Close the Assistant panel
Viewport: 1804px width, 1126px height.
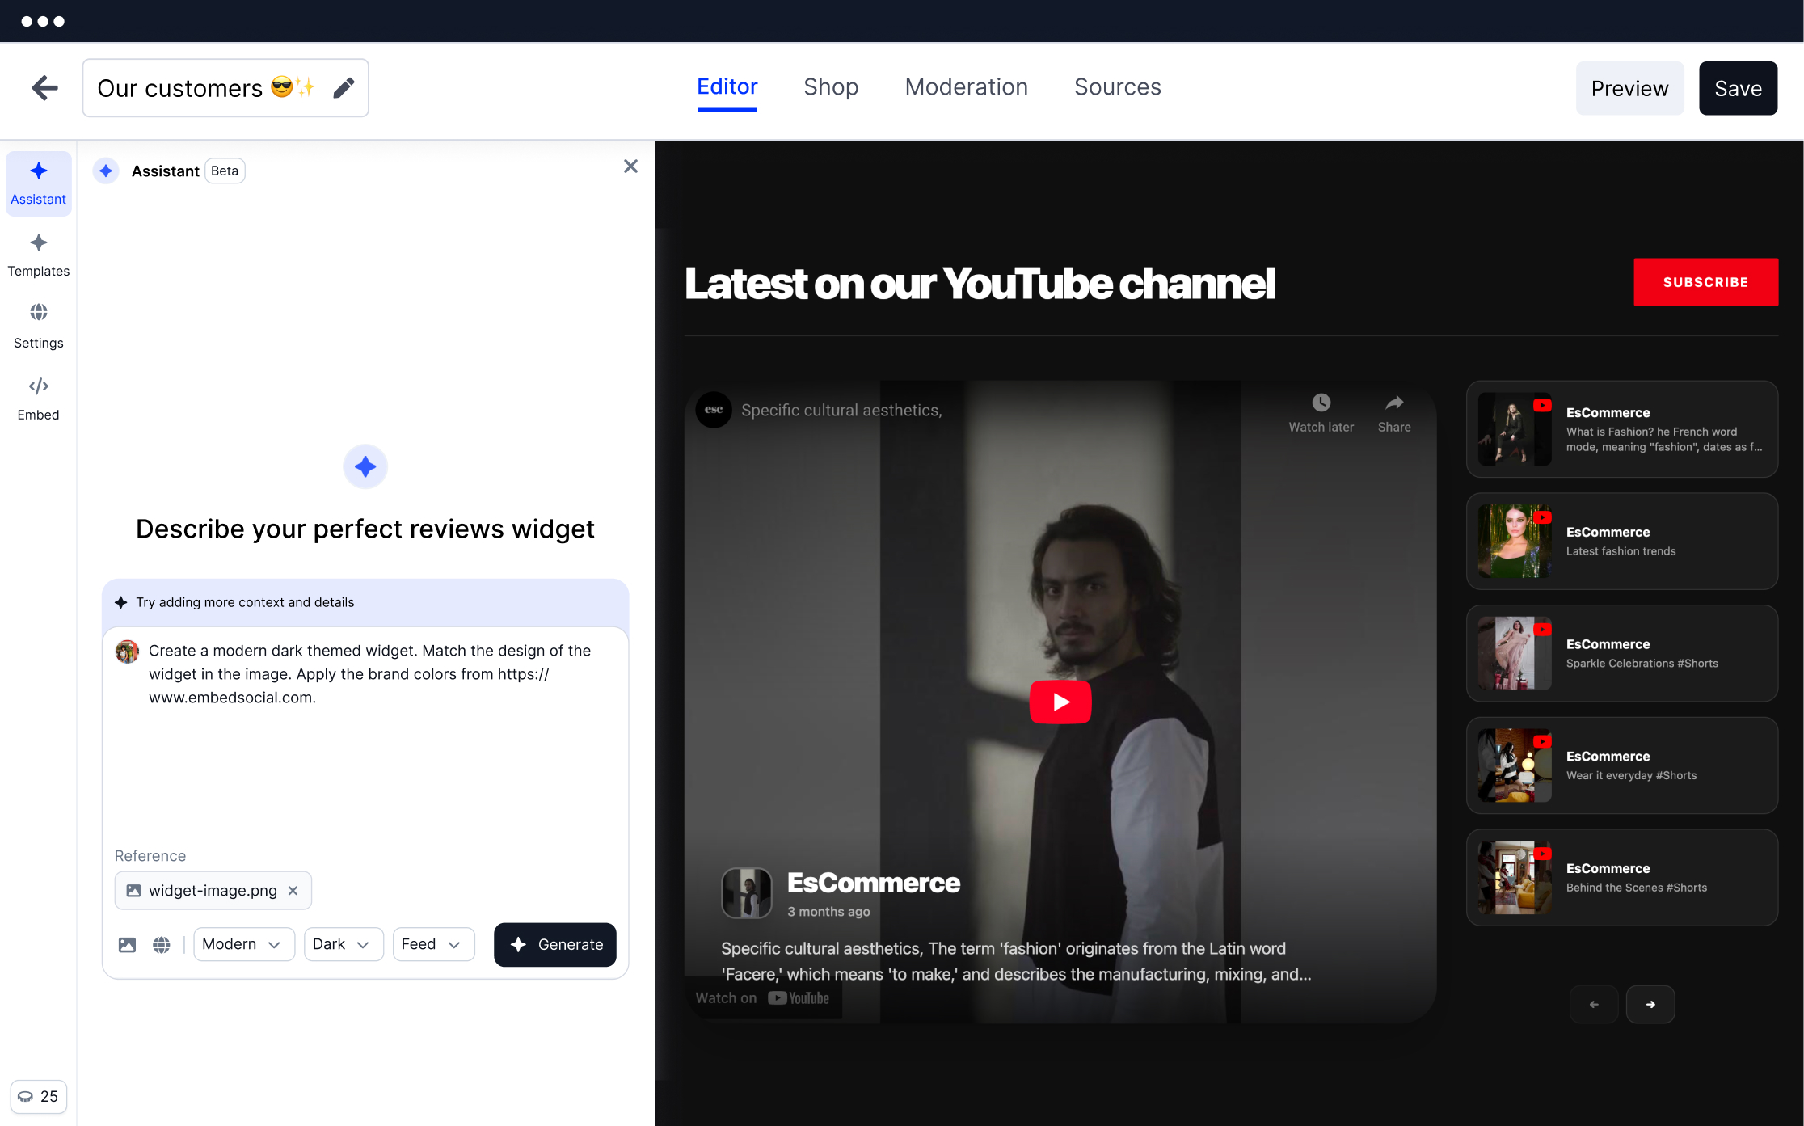pos(630,167)
